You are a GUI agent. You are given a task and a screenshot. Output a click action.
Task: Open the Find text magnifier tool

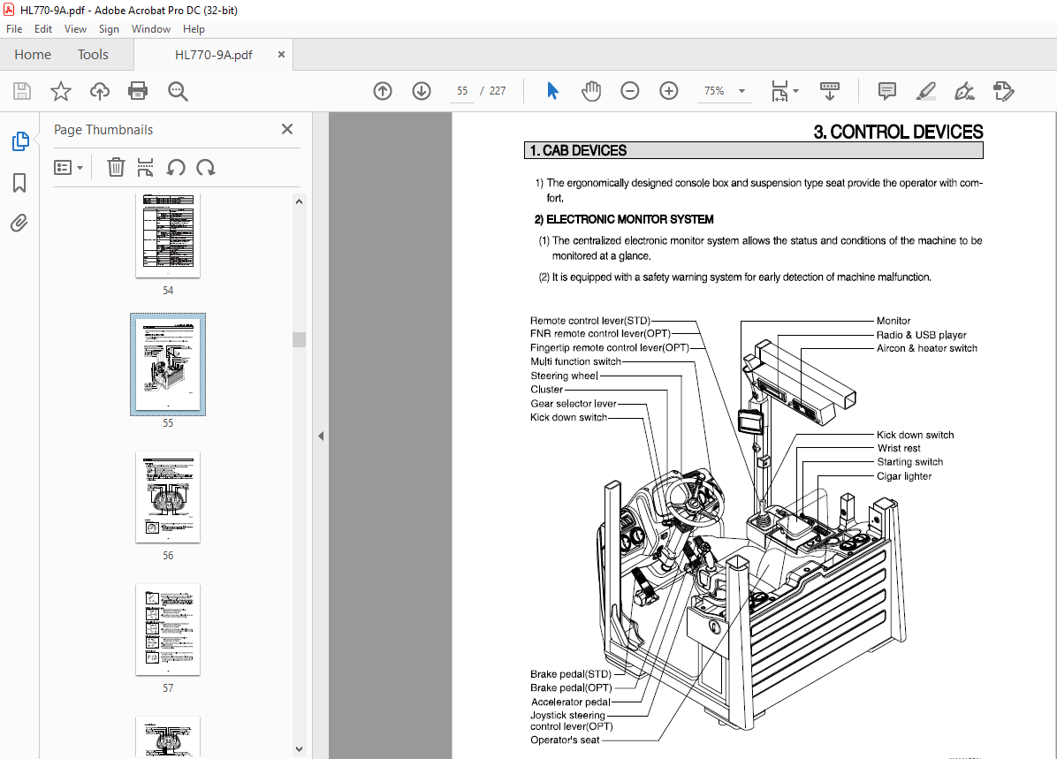pos(178,91)
